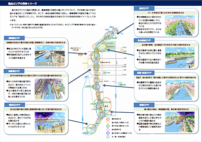The image size is (202, 142).
Task: Open the harbor bridge illustration in upper left panel
Action: 50,56
